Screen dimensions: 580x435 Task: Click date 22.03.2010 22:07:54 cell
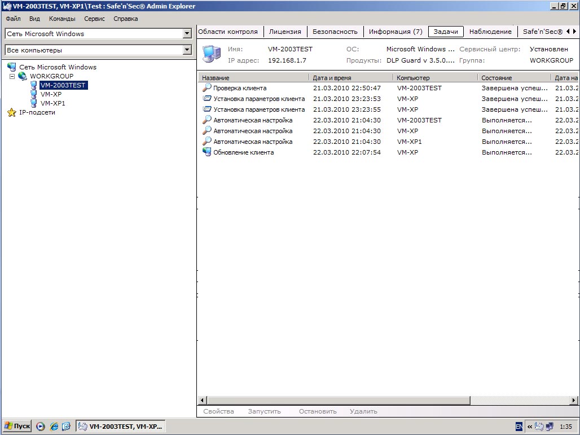tap(347, 152)
